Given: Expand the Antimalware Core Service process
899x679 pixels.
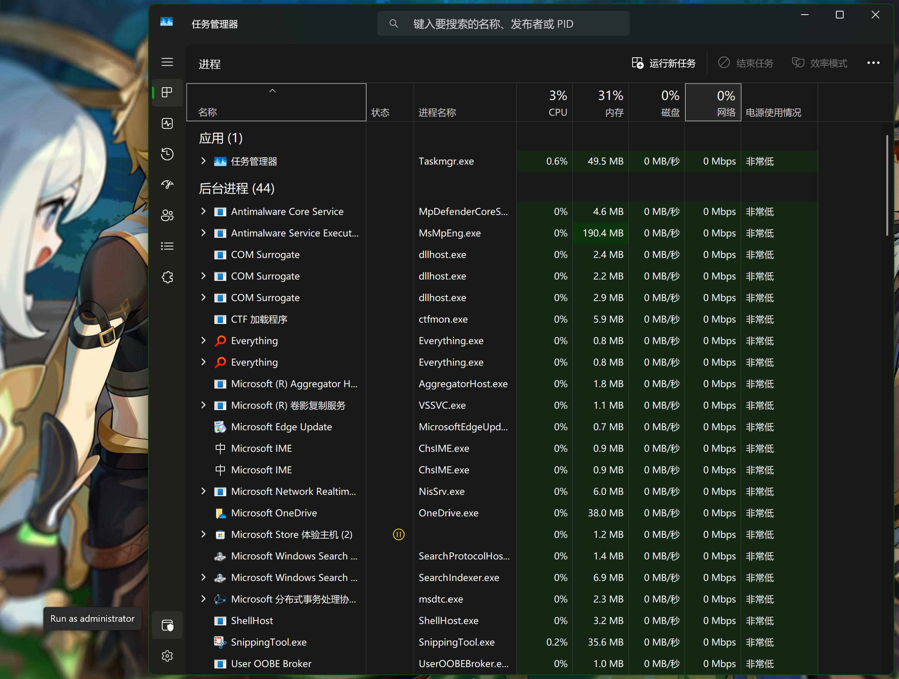Looking at the screenshot, I should 203,211.
